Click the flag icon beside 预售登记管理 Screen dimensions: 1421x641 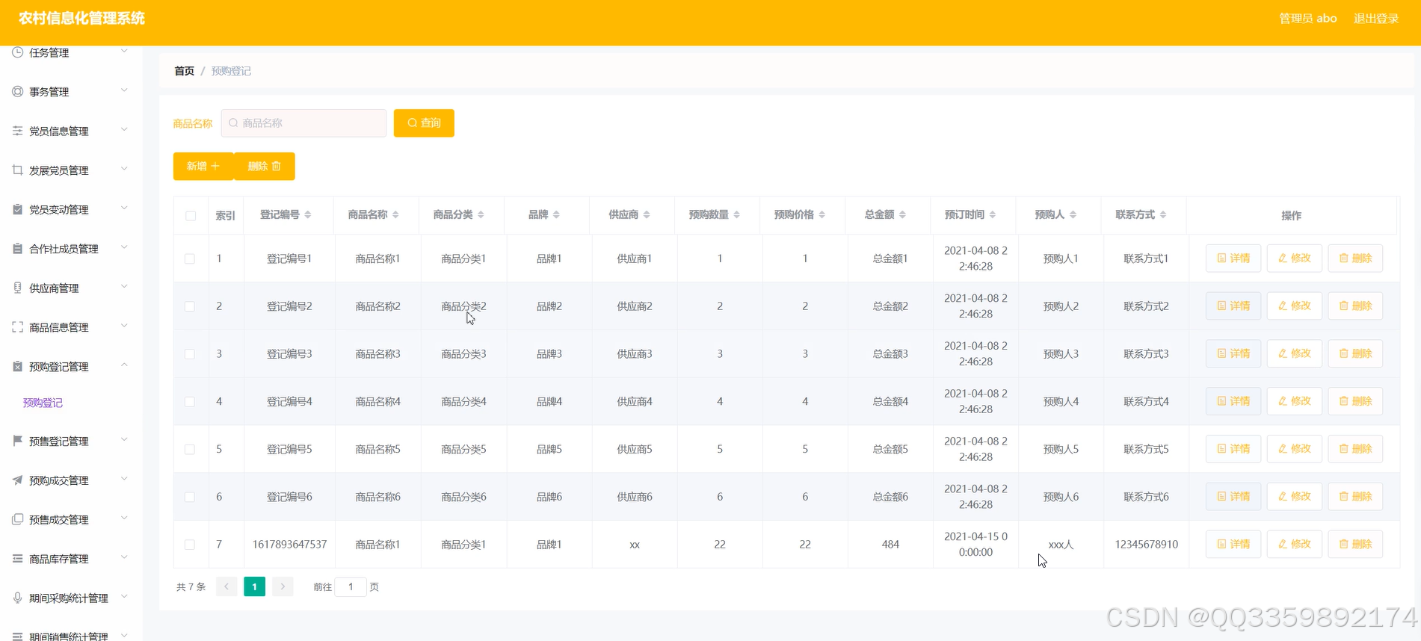click(x=17, y=441)
